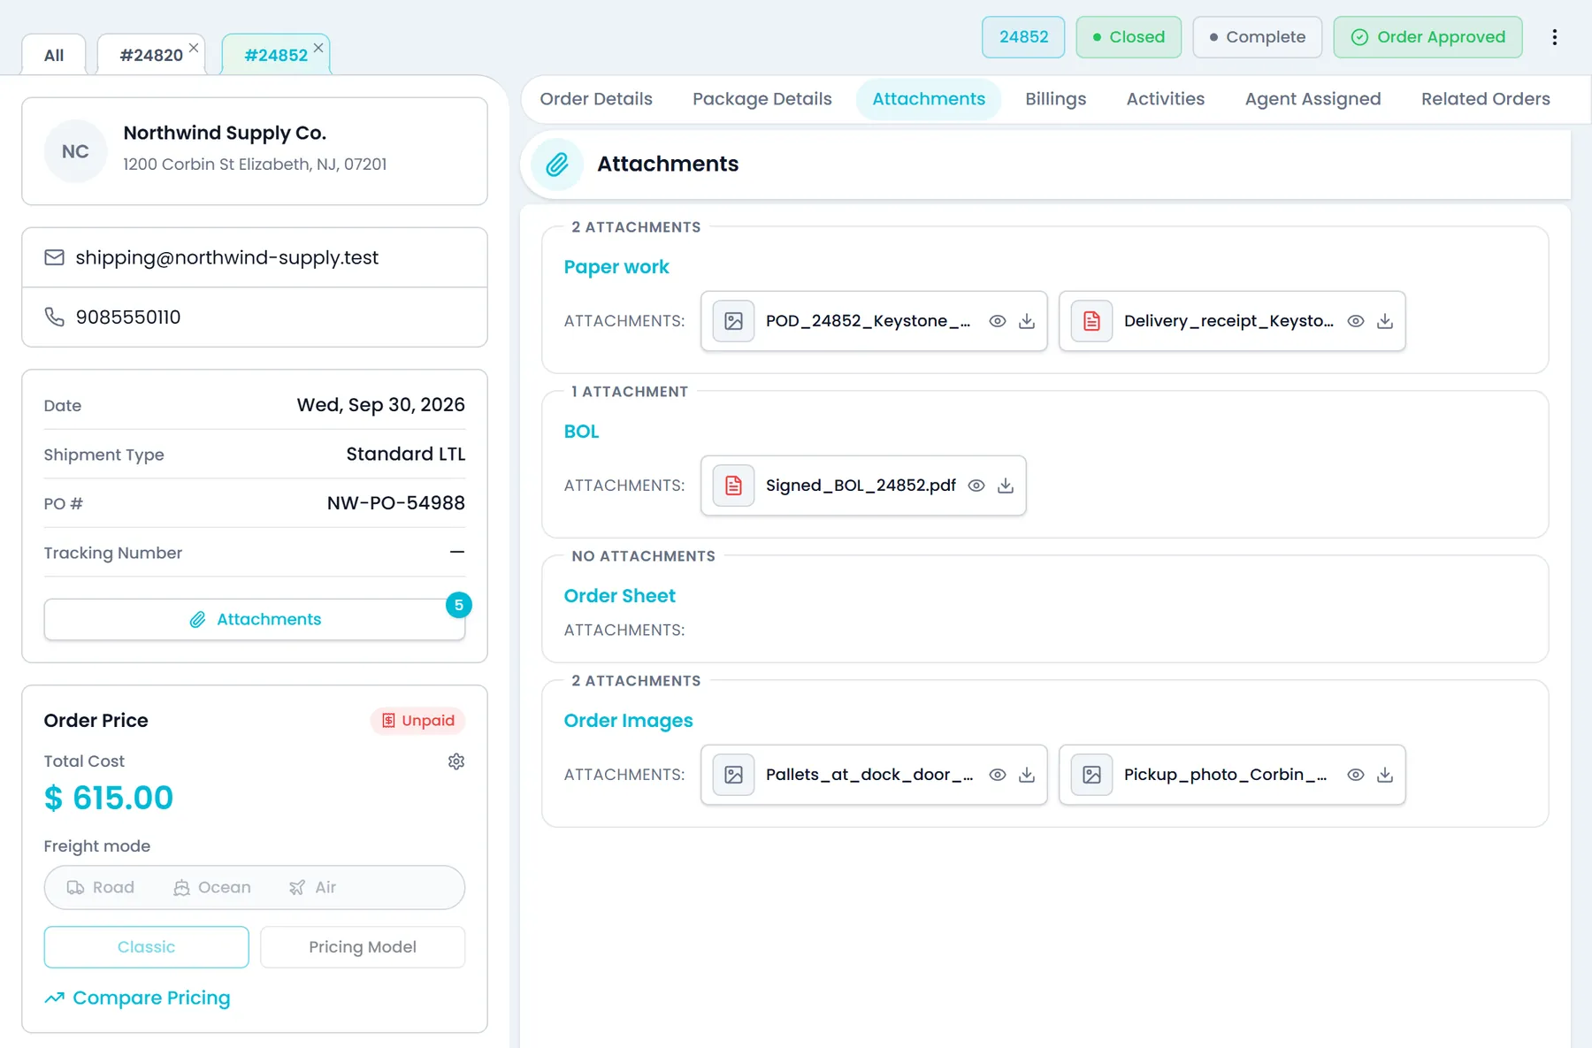Click the Signed_BOL pdf file icon
Screen dimensions: 1592x1048
tap(734, 486)
